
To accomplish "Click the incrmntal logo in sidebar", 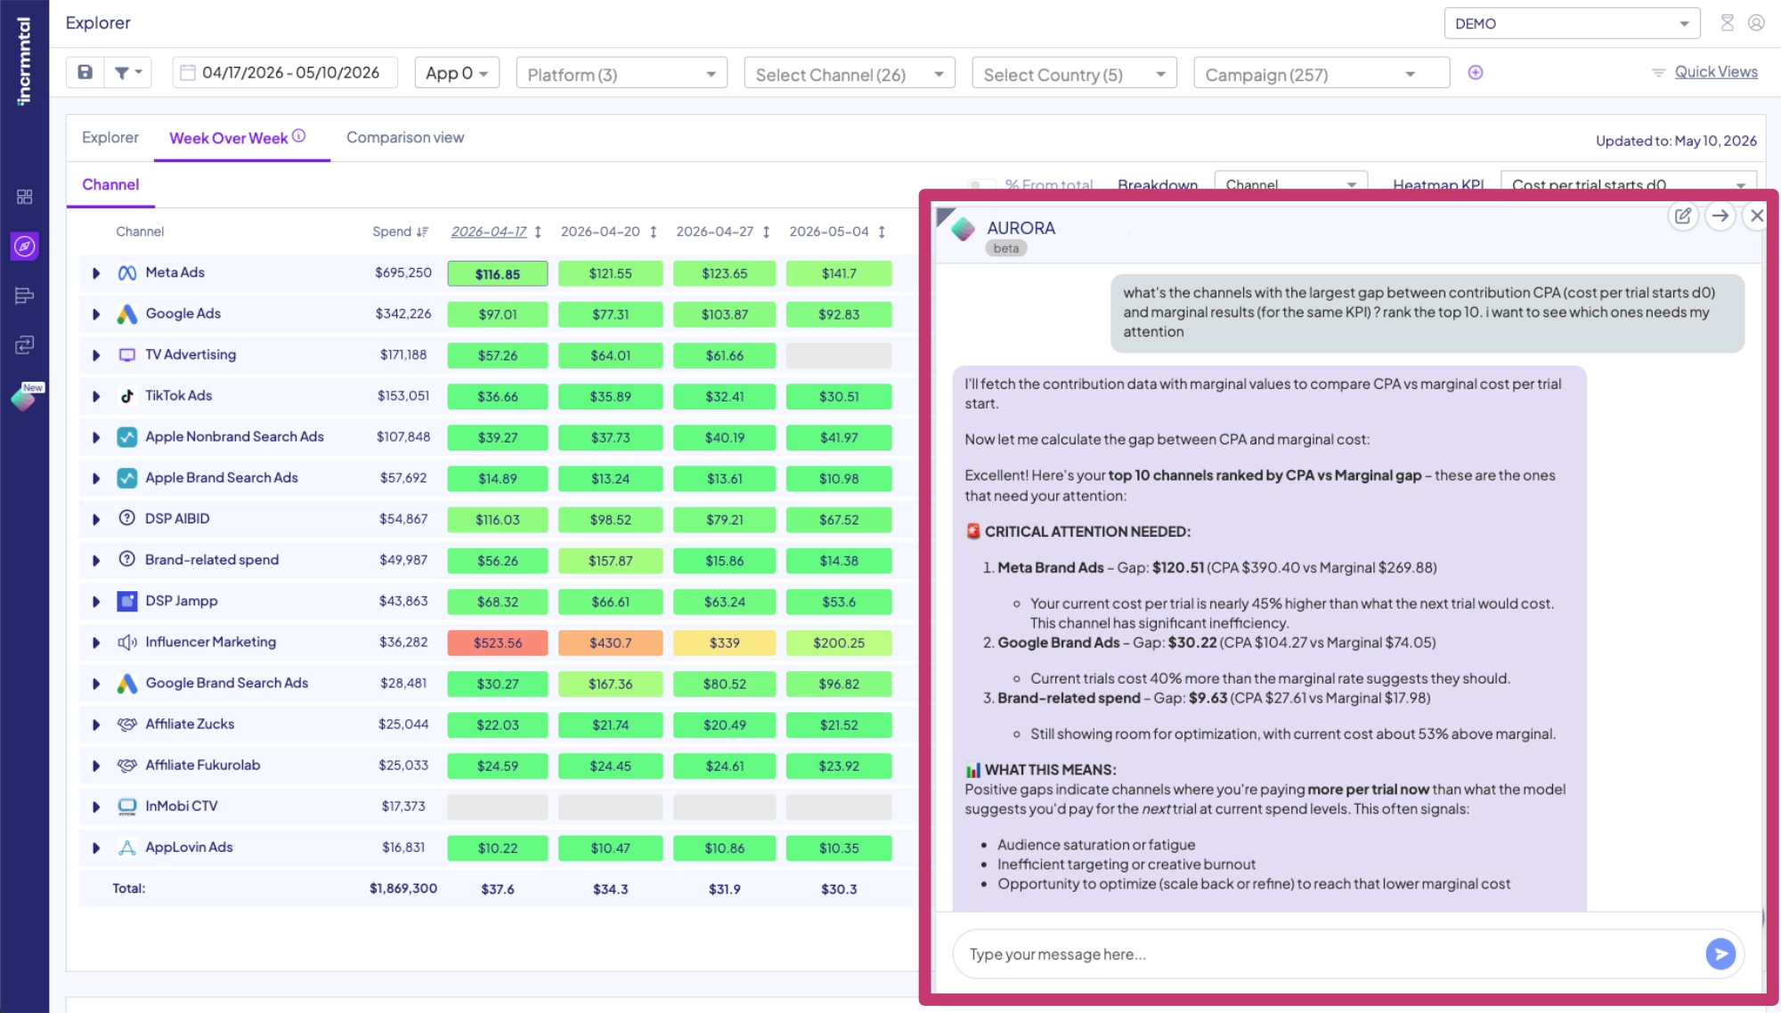I will (x=24, y=61).
